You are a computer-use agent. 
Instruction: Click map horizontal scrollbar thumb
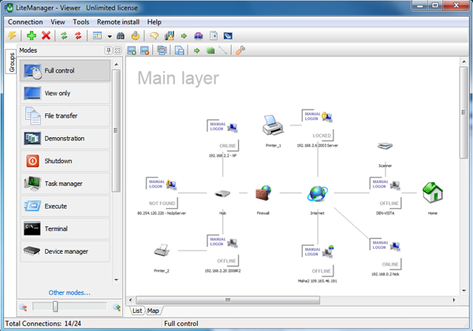228,300
